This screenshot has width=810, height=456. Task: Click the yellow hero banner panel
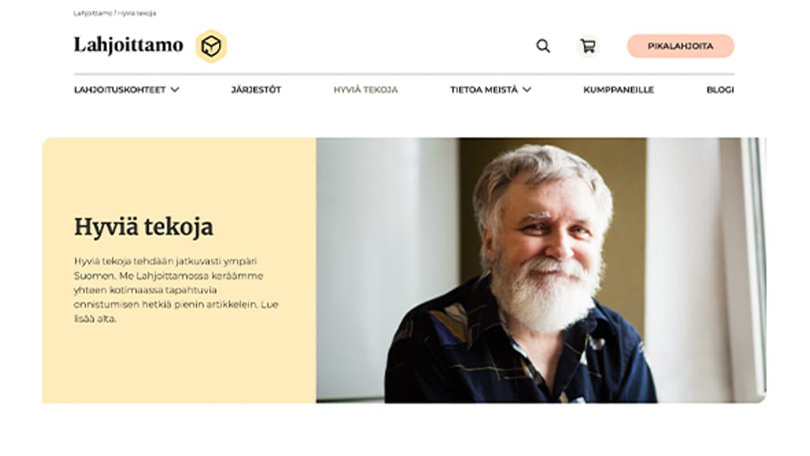click(179, 270)
